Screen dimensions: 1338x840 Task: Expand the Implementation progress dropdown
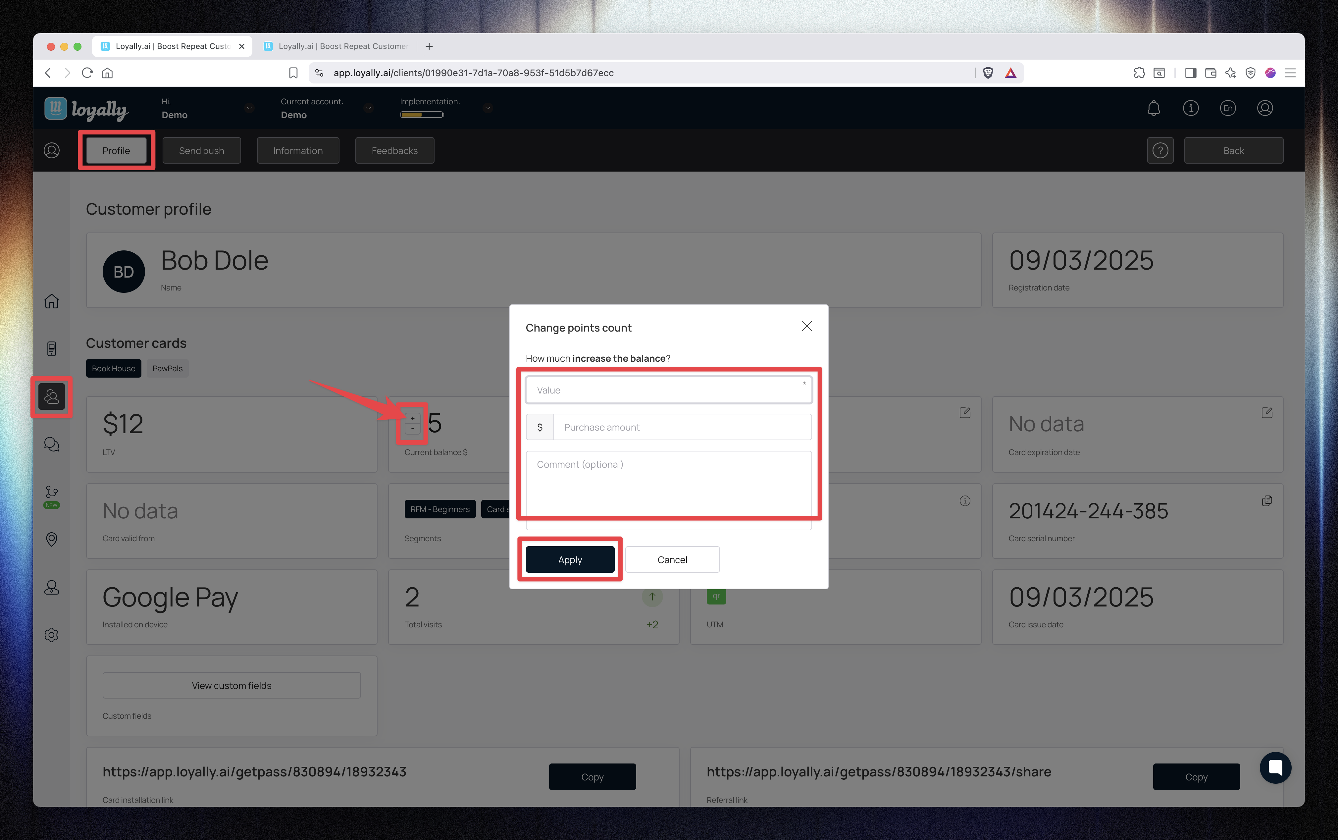point(487,108)
